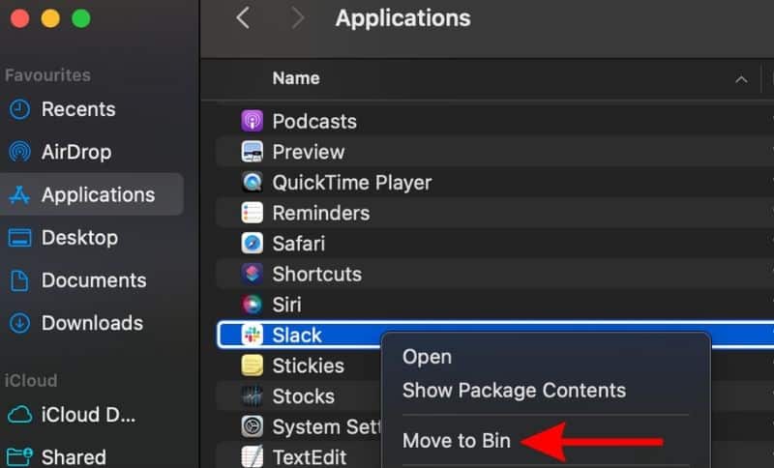Open the Documents sidebar folder
The height and width of the screenshot is (468, 774).
(x=93, y=280)
